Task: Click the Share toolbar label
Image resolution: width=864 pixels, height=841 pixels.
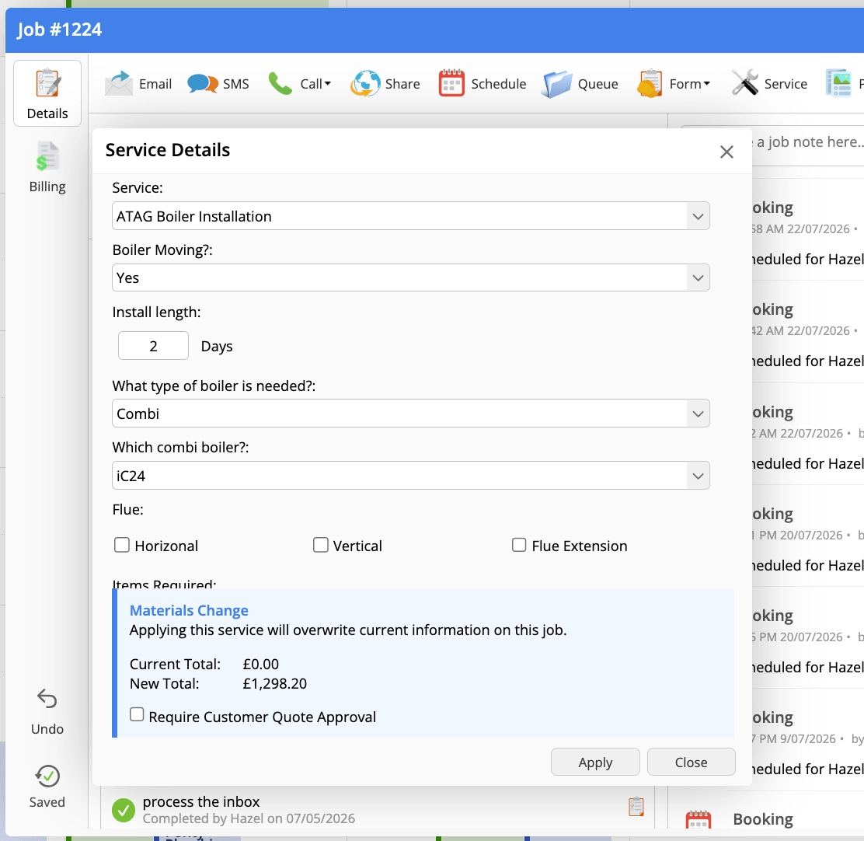Action: (402, 84)
